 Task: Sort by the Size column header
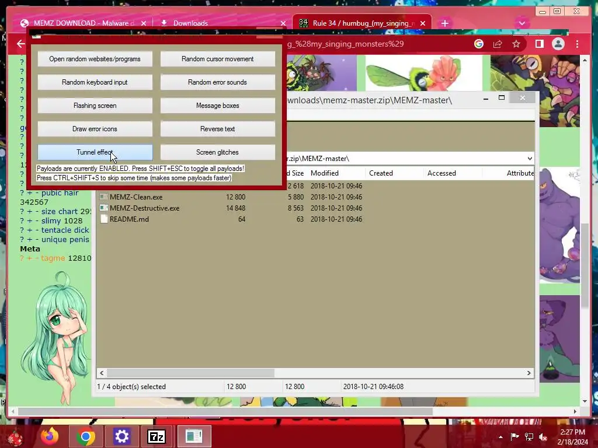point(297,173)
